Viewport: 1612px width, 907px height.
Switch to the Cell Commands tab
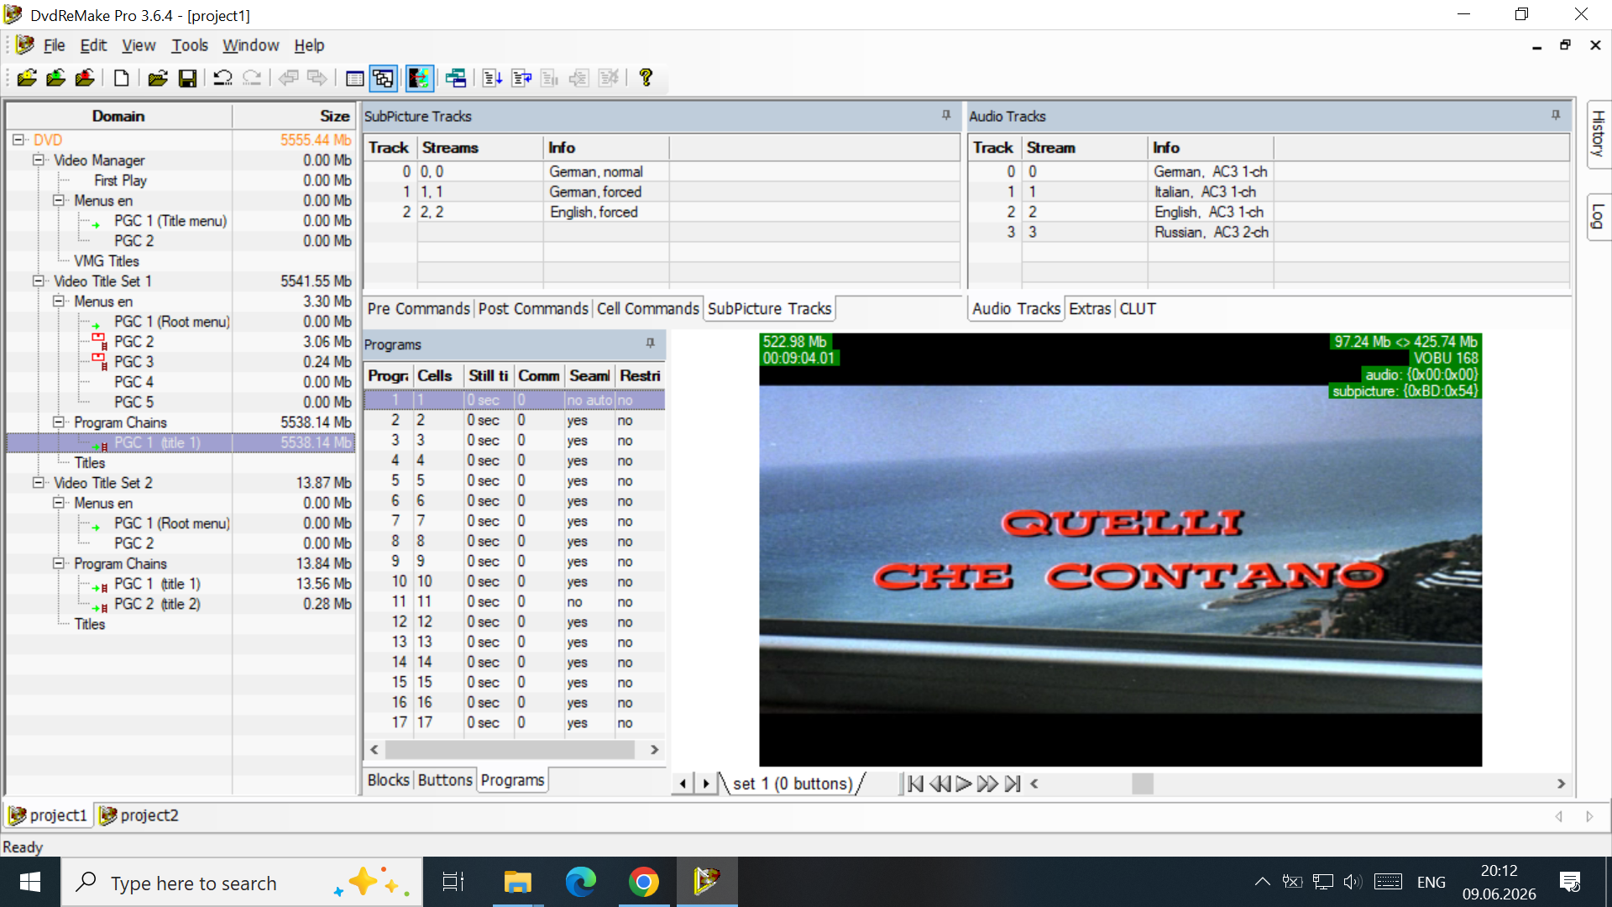[647, 309]
